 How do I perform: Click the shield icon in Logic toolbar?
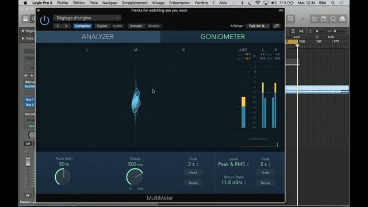tap(290, 19)
